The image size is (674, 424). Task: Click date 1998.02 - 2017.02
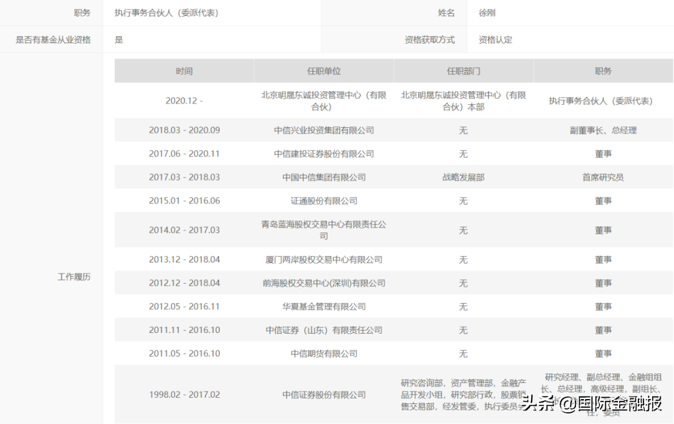click(184, 394)
